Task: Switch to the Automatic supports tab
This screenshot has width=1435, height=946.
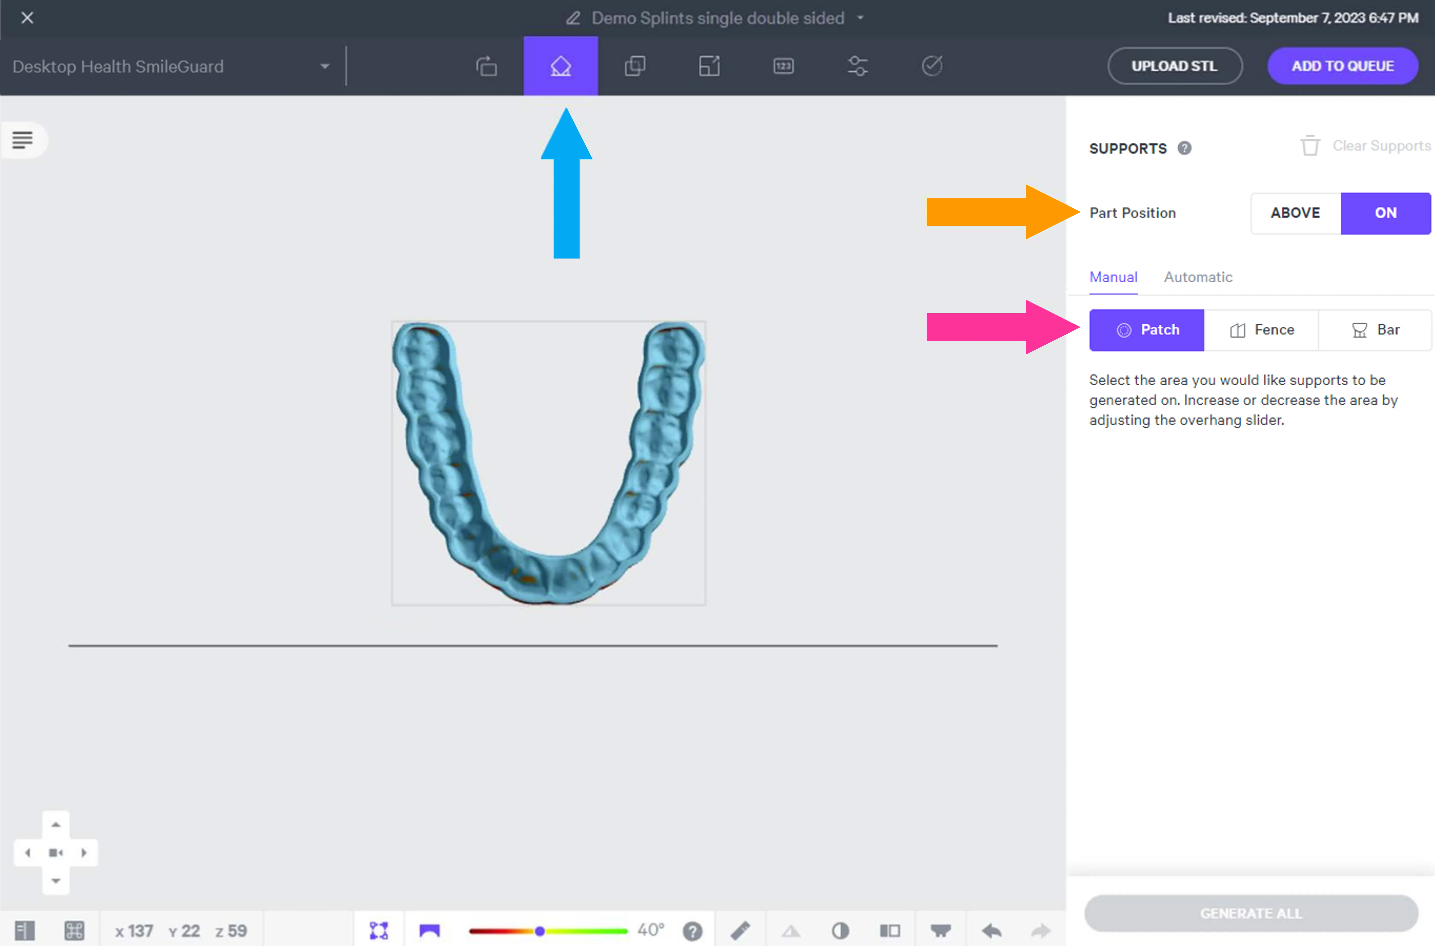Action: coord(1198,277)
